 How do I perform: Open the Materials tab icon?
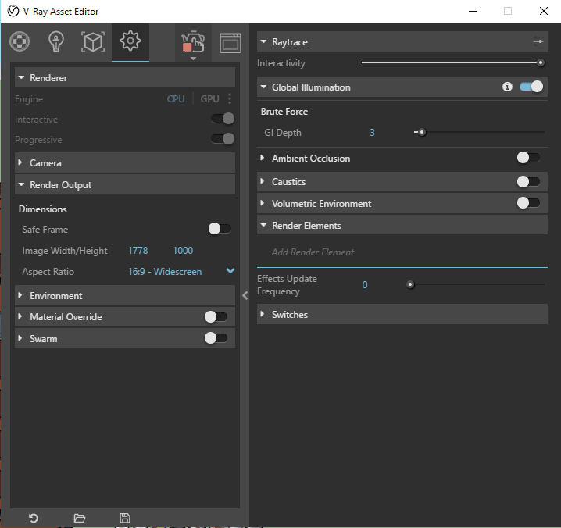(x=20, y=42)
